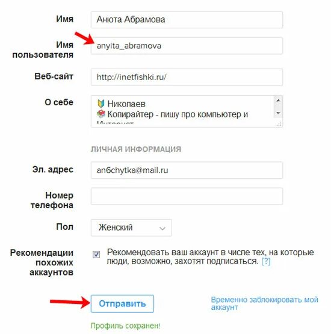
Task: Click the chevron arrow in the Пол selector
Action: [162, 229]
